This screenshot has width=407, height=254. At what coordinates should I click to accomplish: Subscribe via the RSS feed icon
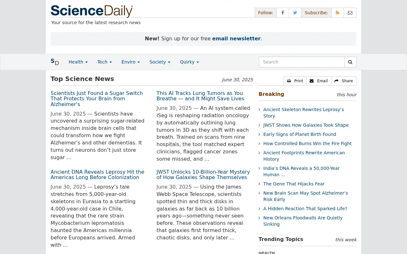pos(338,13)
